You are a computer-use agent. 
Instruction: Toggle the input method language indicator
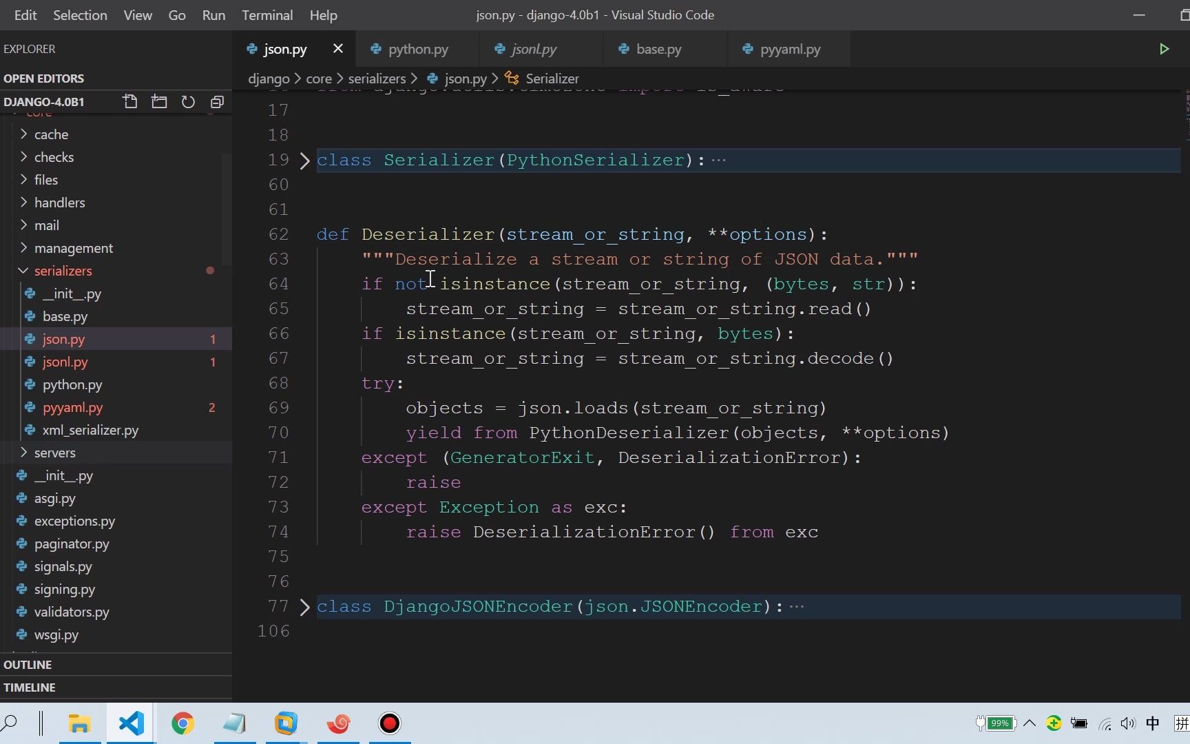tap(1152, 723)
